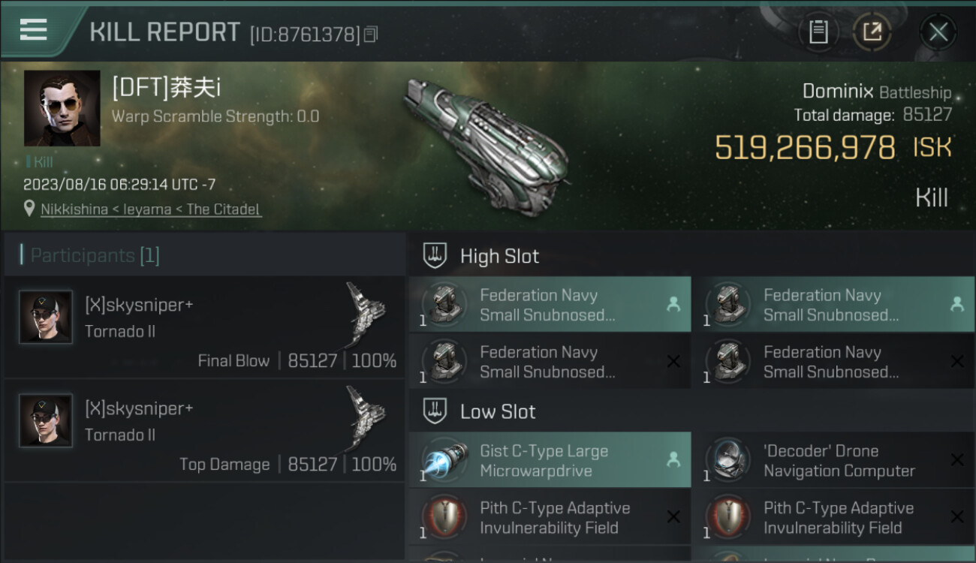976x563 pixels.
Task: Click the skysniper+ portrait in Top Damage row
Action: [x=46, y=420]
